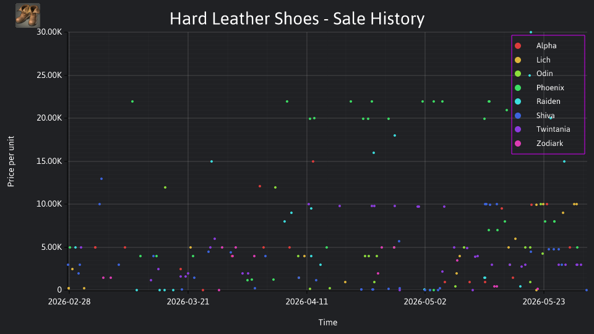The height and width of the screenshot is (334, 594).
Task: Click the 2026-05-23 x-axis label
Action: point(544,302)
